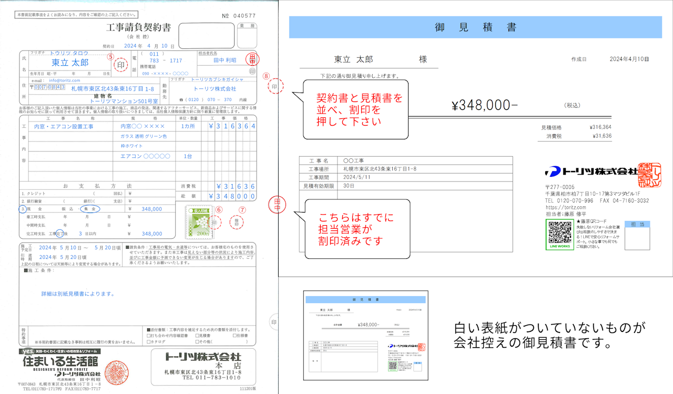The image size is (673, 394).
Task: Click the 見積有効期限 30日 row
Action: (x=405, y=186)
